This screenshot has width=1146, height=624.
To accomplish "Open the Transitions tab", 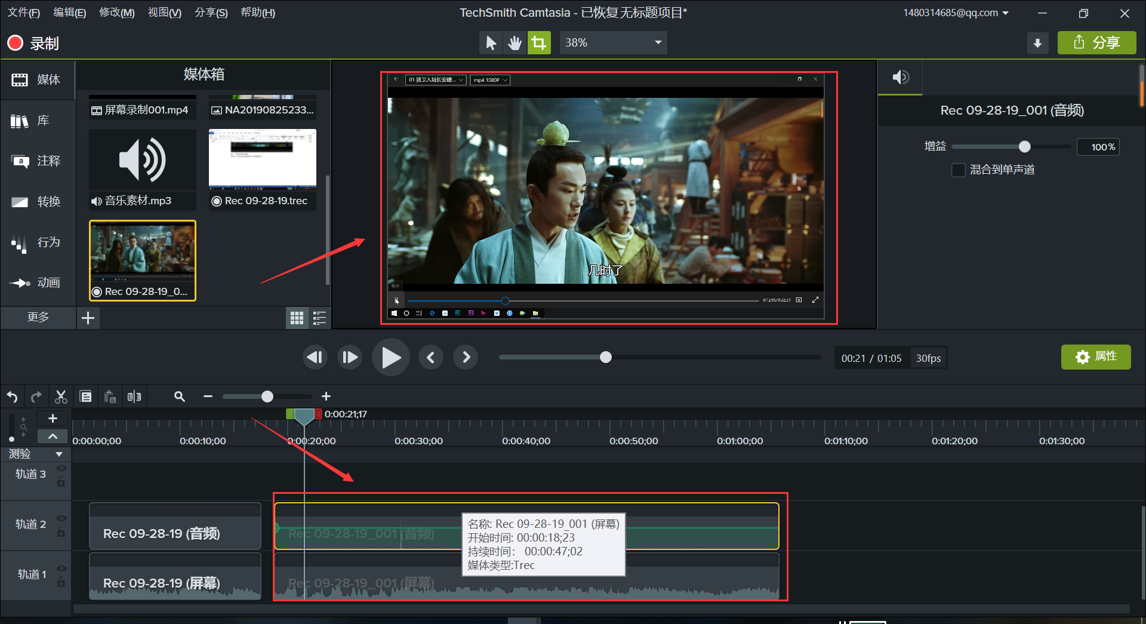I will click(37, 202).
